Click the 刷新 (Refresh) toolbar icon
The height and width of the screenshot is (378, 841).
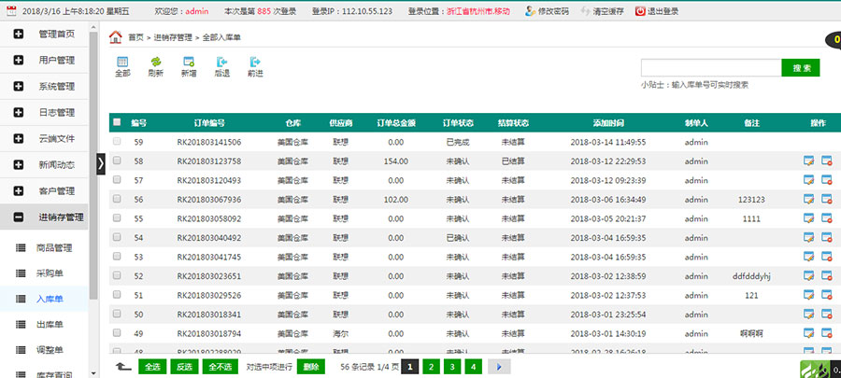click(x=155, y=65)
